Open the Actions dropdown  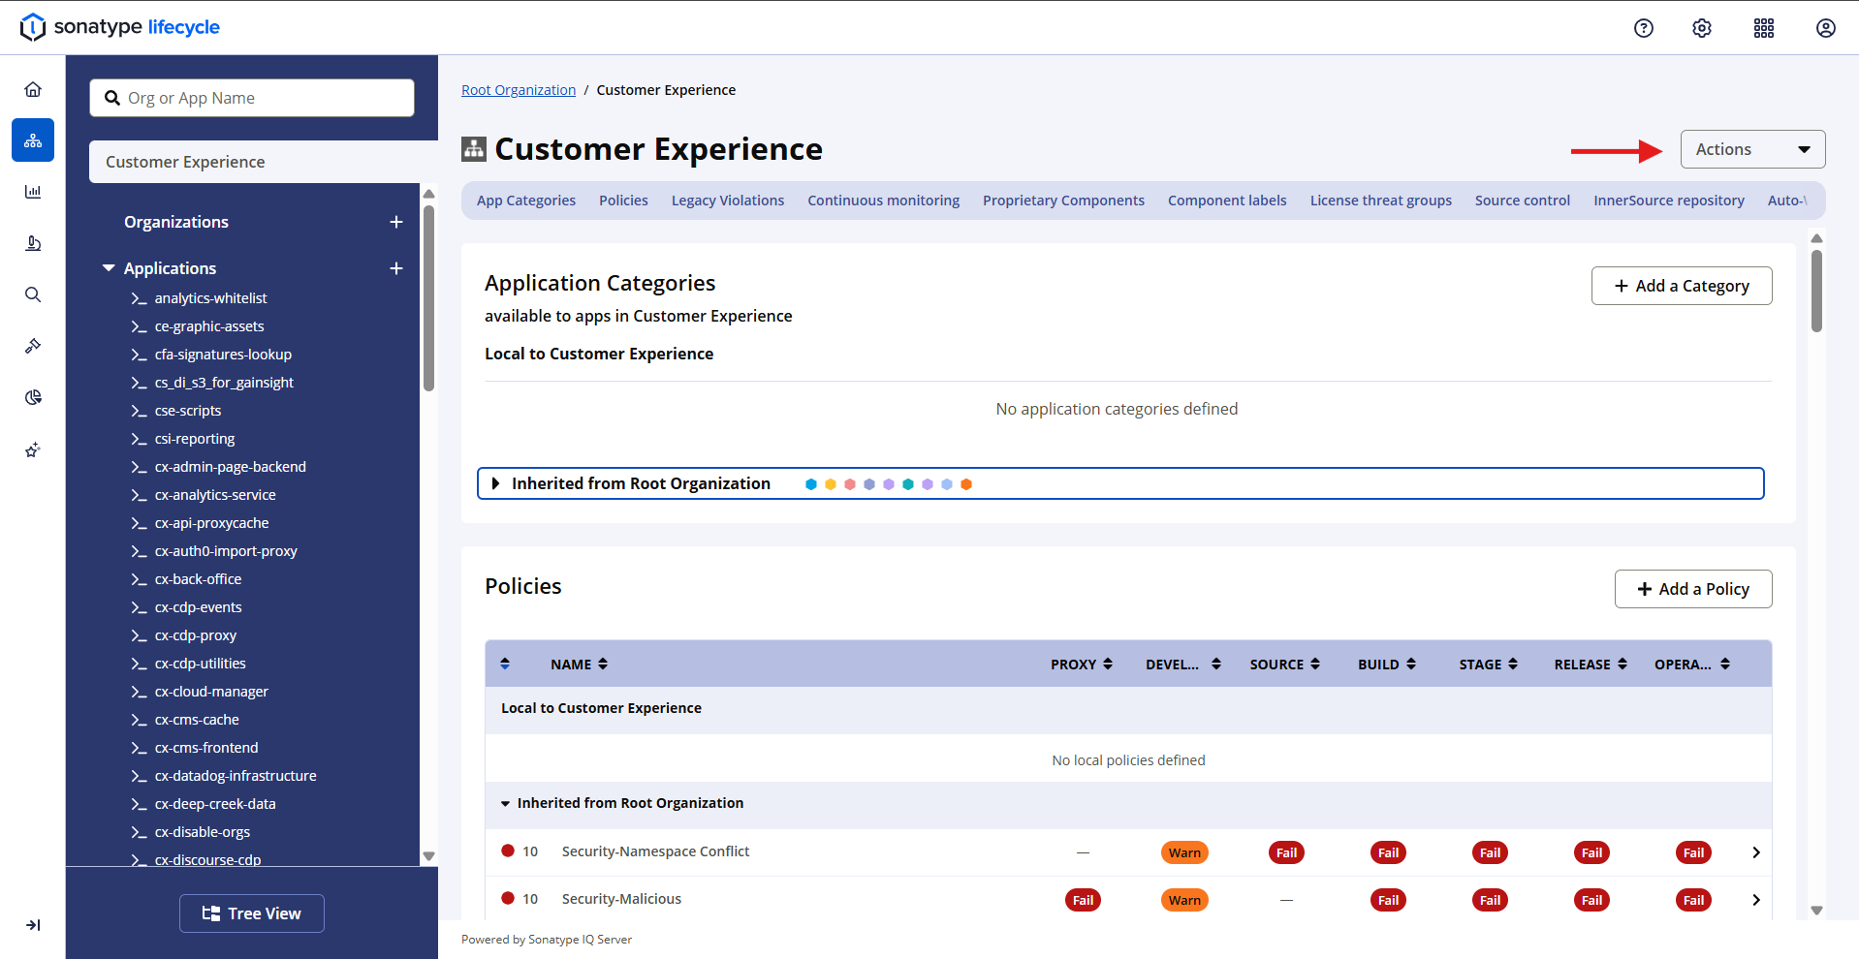coord(1752,149)
